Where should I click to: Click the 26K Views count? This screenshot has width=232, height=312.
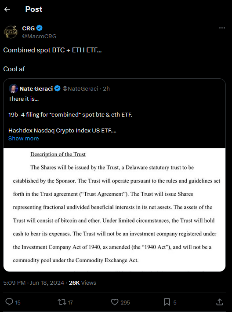tap(83, 283)
